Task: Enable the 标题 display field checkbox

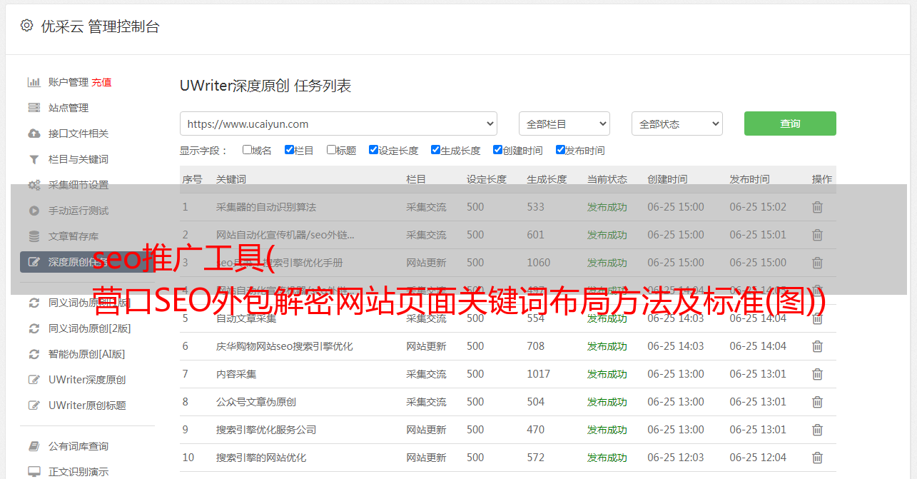Action: coord(331,150)
